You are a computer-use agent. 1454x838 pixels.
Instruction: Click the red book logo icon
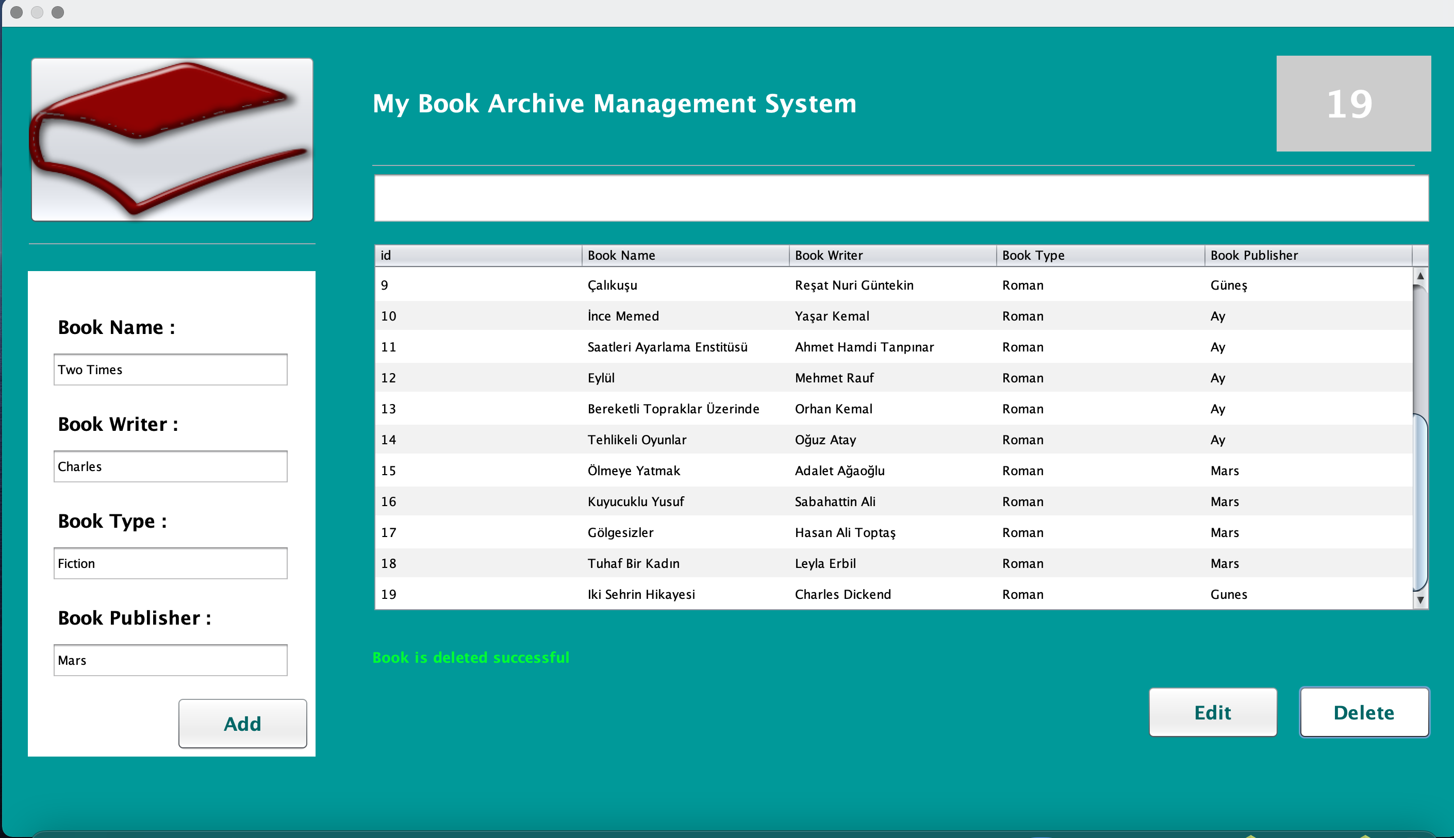171,139
